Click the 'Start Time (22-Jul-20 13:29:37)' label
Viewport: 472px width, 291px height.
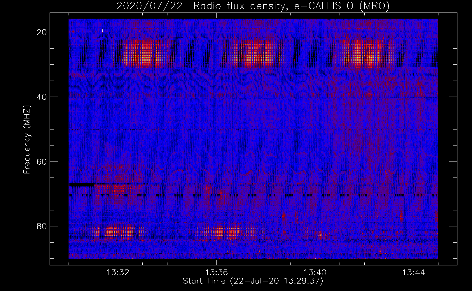point(253,281)
